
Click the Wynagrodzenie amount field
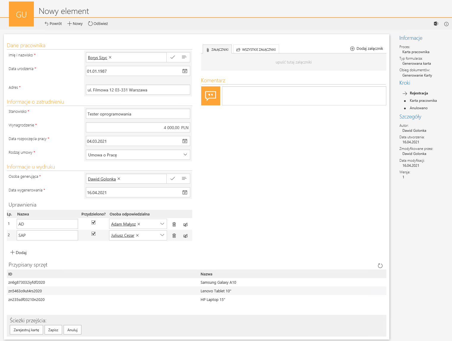138,127
